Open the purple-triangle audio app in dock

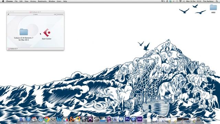pyautogui.click(x=90, y=119)
